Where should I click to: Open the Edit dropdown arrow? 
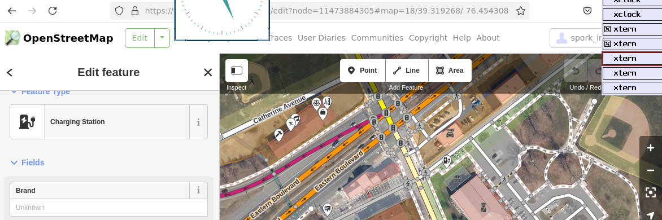point(162,38)
